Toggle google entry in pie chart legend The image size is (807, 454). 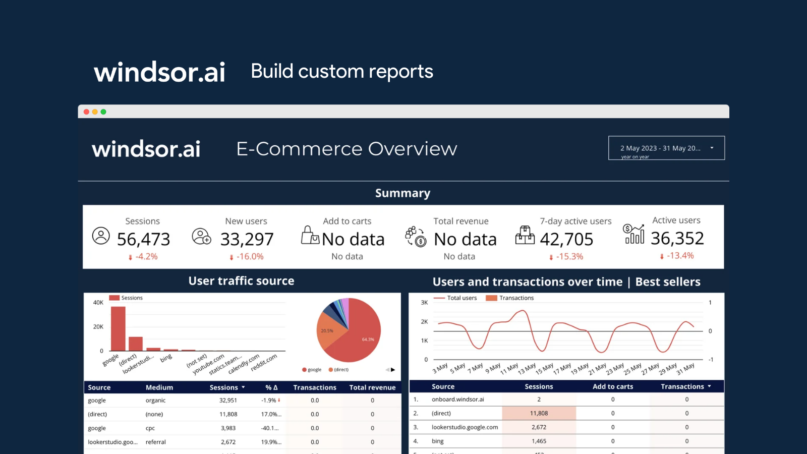pos(312,370)
